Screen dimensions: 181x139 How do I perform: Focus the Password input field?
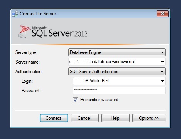pos(119,90)
